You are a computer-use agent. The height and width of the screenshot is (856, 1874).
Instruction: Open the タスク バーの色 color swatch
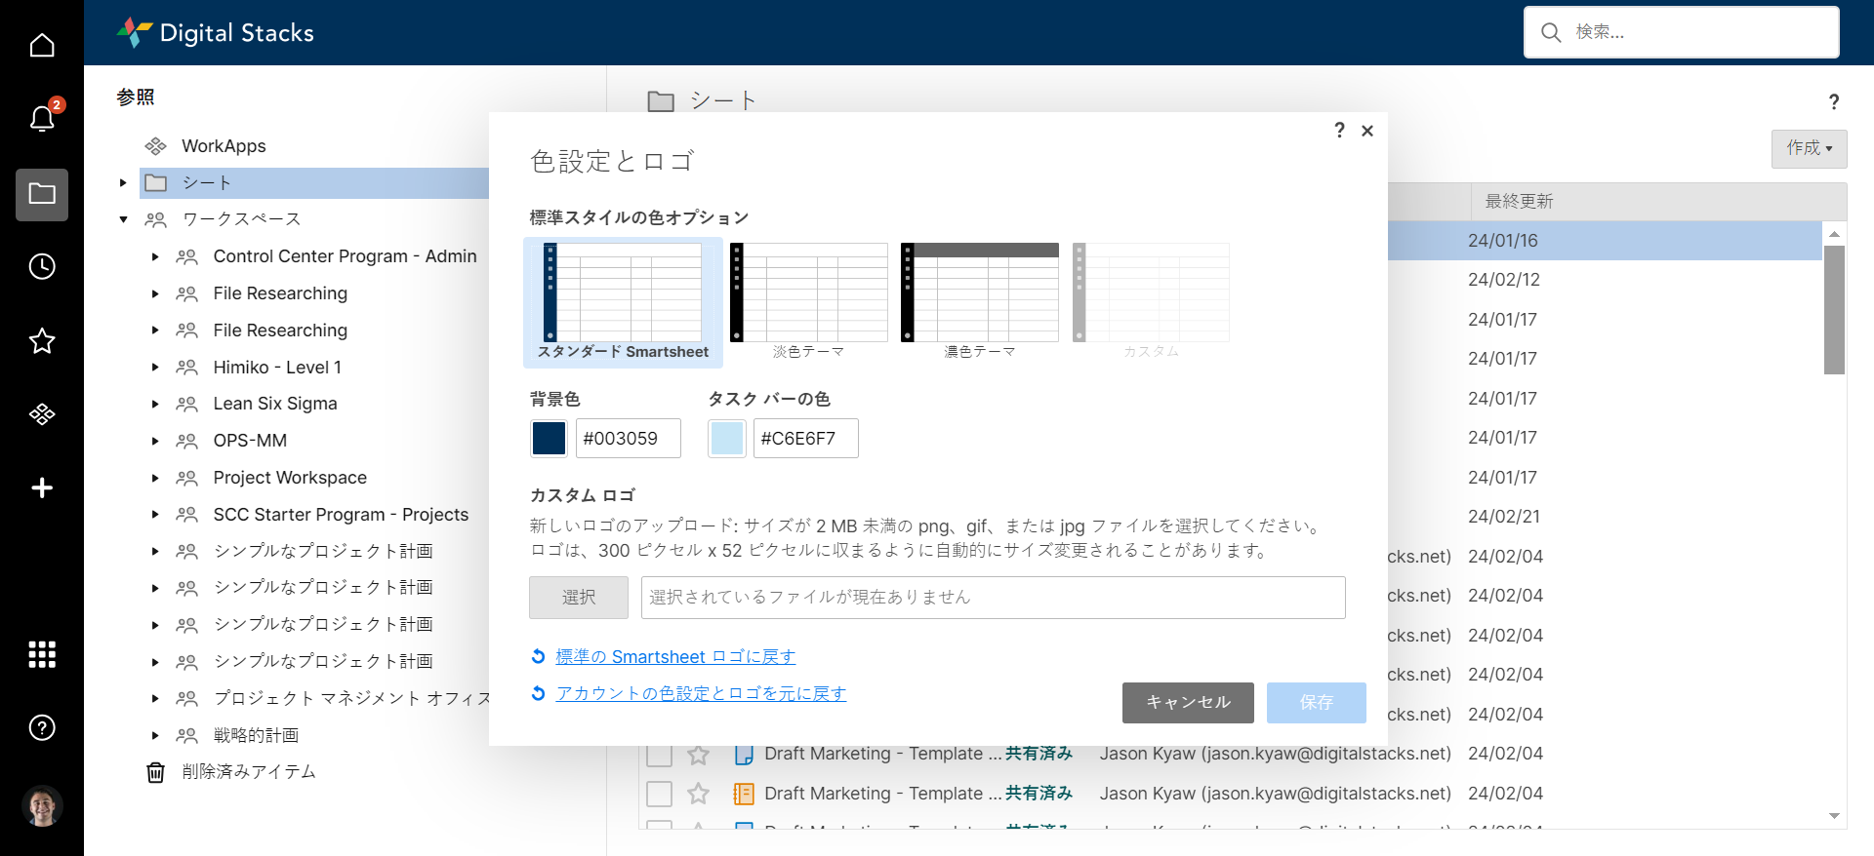tap(726, 439)
